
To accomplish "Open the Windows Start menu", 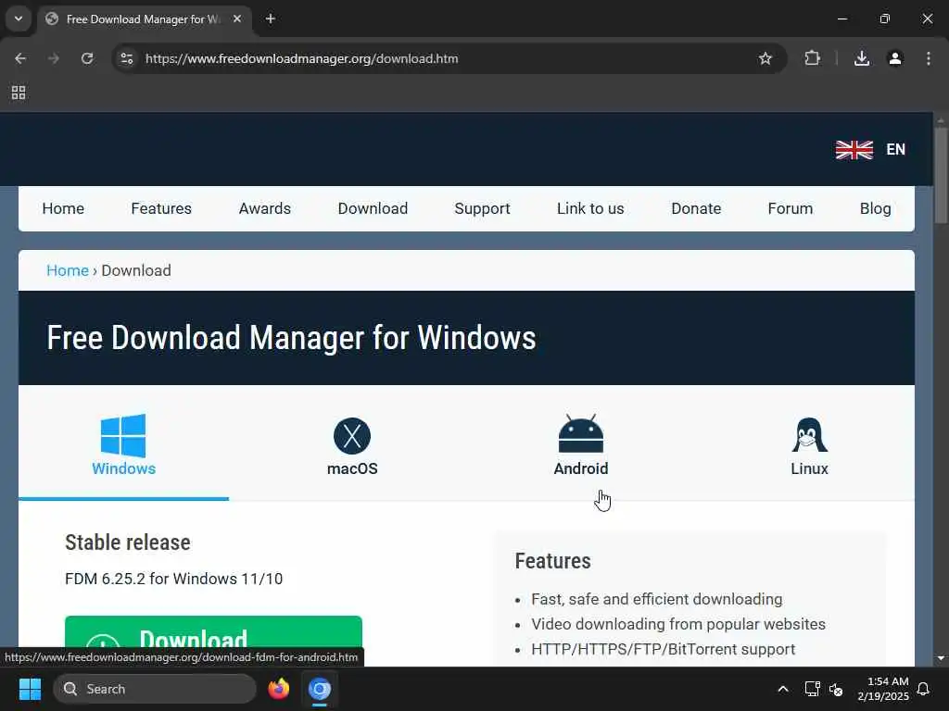I will tap(30, 689).
